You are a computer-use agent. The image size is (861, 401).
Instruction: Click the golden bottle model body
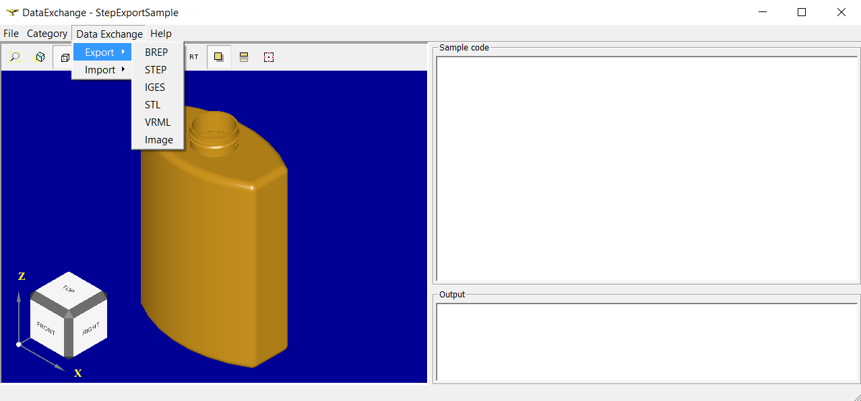pyautogui.click(x=209, y=256)
